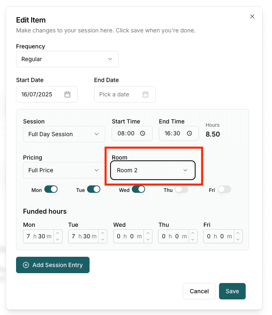Click the End Date calendar icon
This screenshot has height=315, width=272.
point(145,94)
